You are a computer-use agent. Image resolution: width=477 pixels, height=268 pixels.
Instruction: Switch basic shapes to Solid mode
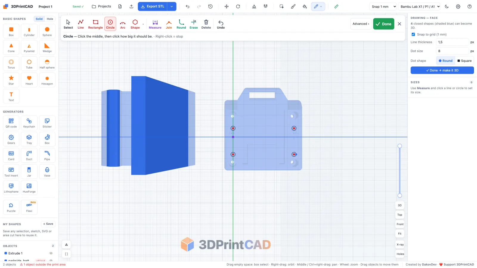(39, 19)
